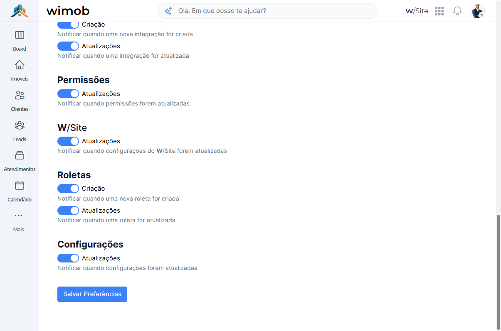Toggle W/Site Atualizações switch
501x331 pixels.
pos(68,141)
